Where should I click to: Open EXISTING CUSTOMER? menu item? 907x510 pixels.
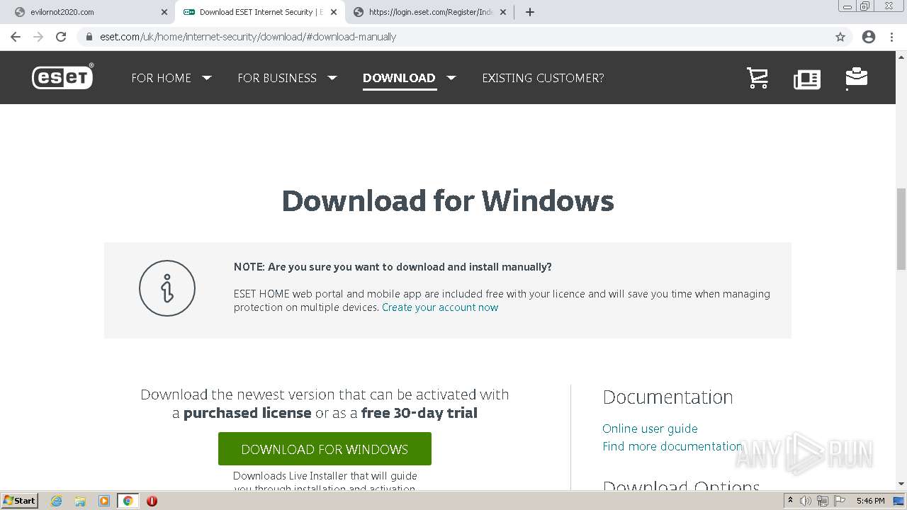543,78
